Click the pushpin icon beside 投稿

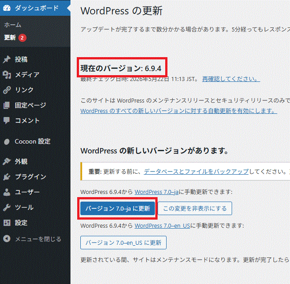tap(7, 59)
